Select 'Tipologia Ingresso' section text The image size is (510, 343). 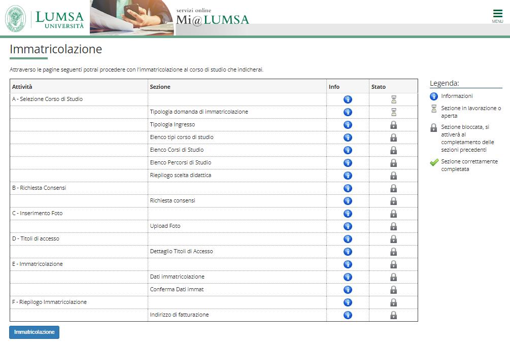(x=173, y=124)
